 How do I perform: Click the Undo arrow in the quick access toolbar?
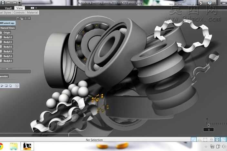pos(9,3)
